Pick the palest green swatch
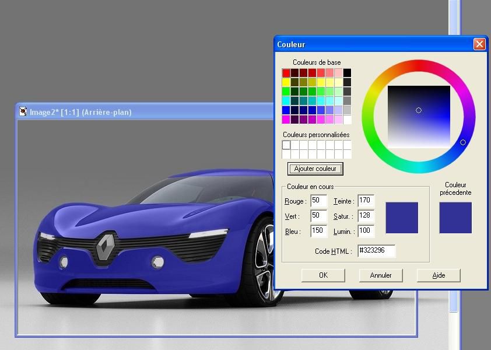 click(338, 92)
